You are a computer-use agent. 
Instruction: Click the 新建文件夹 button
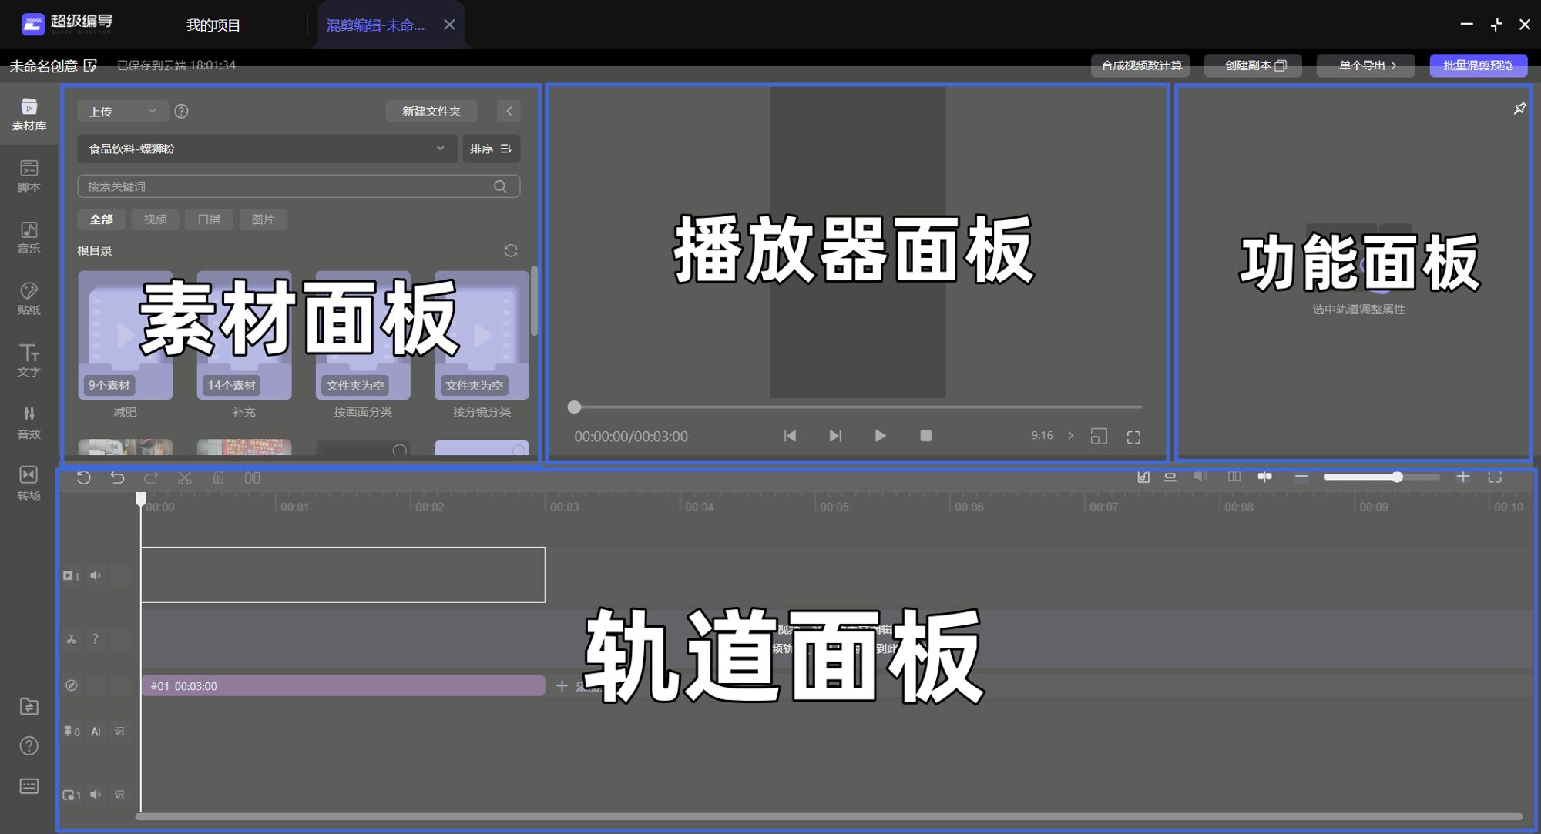[x=431, y=112]
